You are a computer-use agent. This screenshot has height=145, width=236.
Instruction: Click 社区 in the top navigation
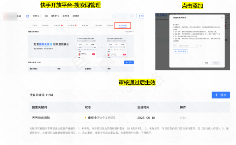point(46,16)
